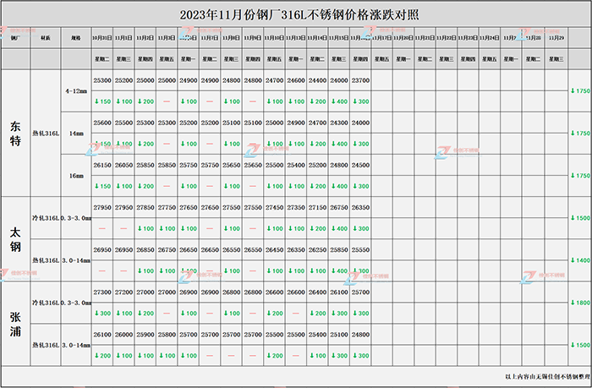This screenshot has width=592, height=388.
Task: Select the price value 24300
Action: pos(338,123)
